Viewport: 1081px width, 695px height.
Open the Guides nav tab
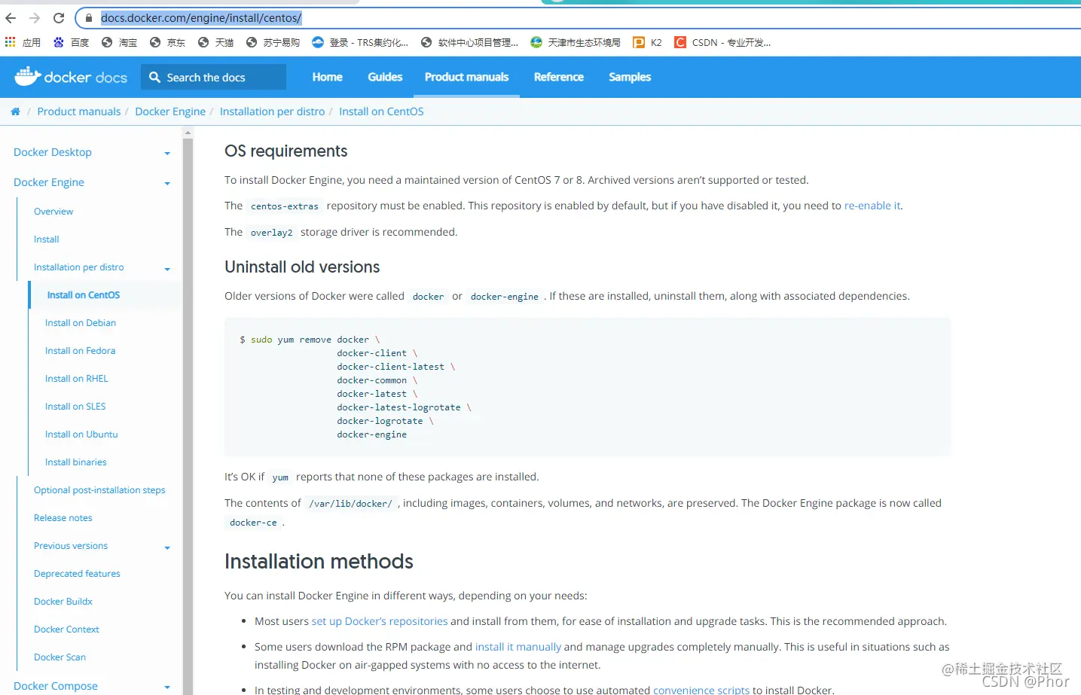[385, 77]
